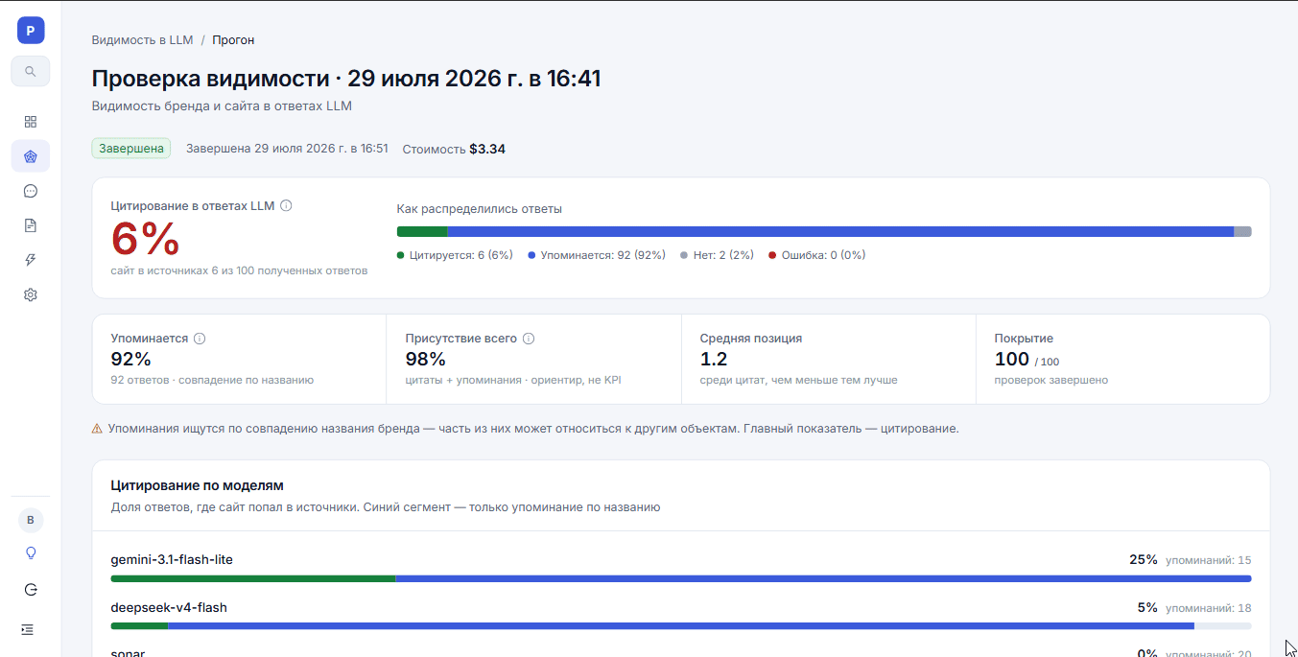
Task: Click legend entry Нет: 2 (2%)
Action: pos(717,255)
